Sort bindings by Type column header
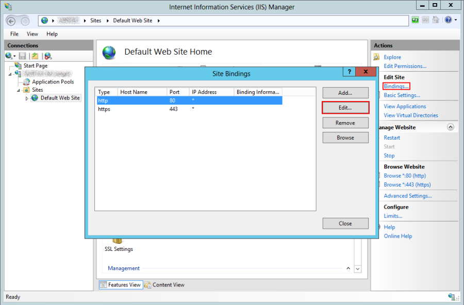 pos(107,92)
